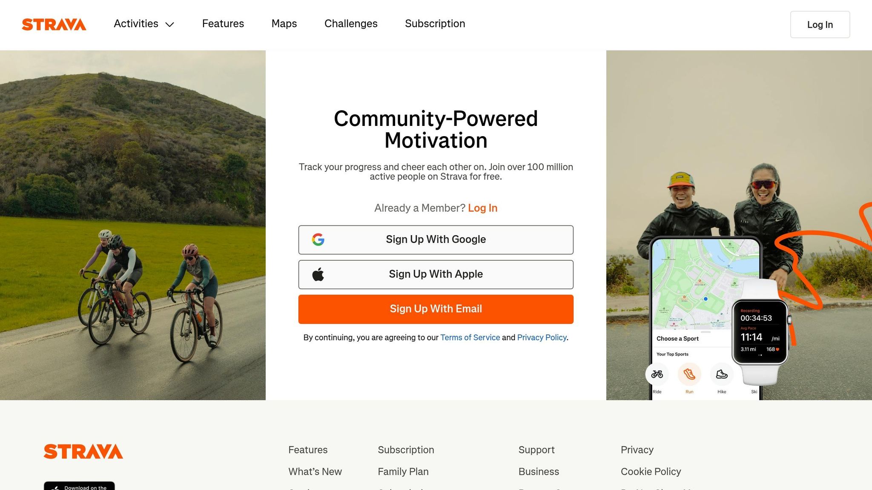
Task: Open Maps from the navigation bar
Action: [284, 24]
